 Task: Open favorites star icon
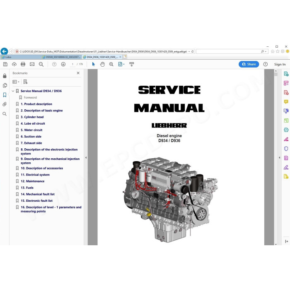(x=278, y=51)
